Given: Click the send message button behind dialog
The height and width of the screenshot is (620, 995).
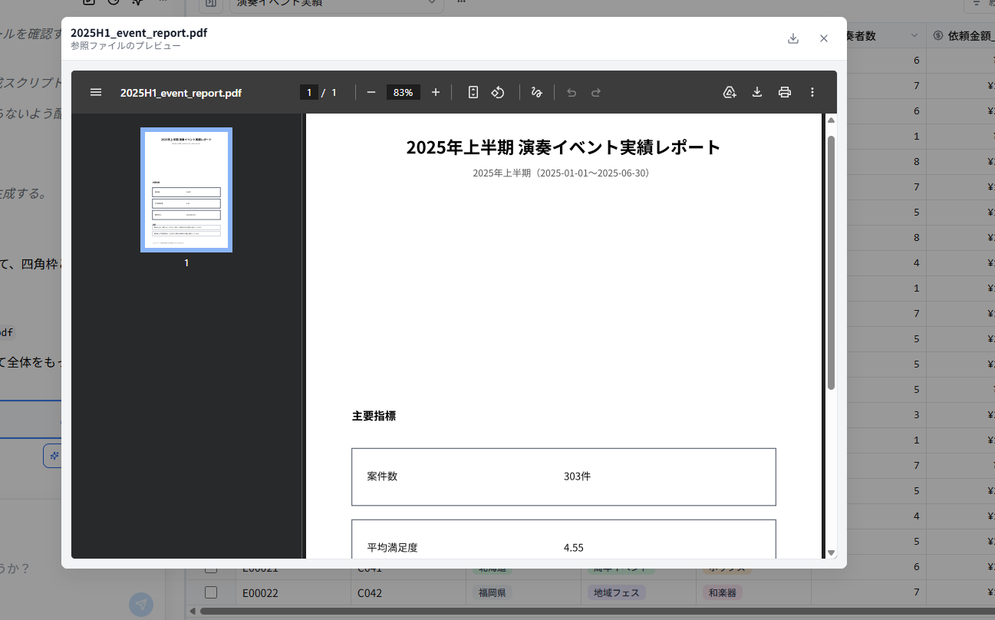Looking at the screenshot, I should click(x=141, y=604).
